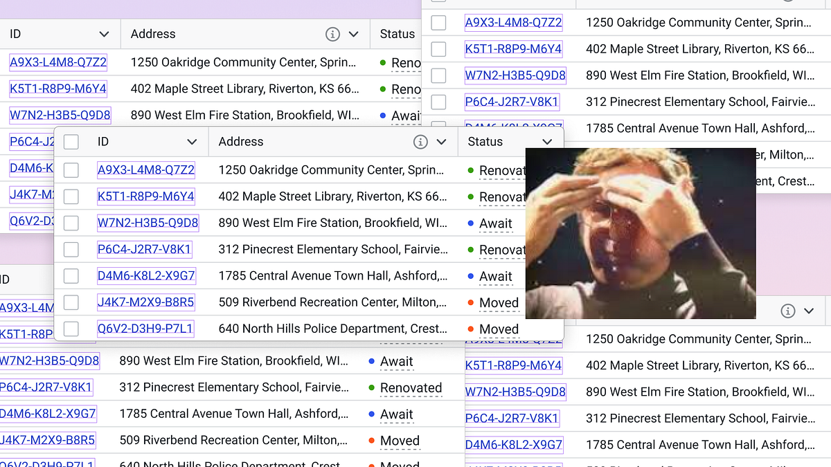831x467 pixels.
Task: Open the W7N2-H3B5-Q9D8 link in the bottom-left table
Action: click(x=48, y=361)
